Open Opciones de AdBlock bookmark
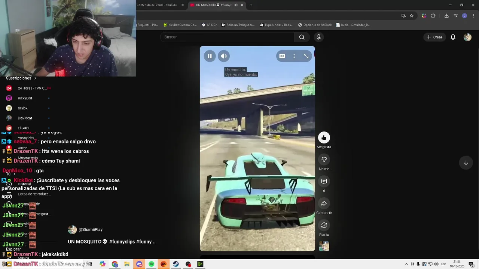 pyautogui.click(x=315, y=25)
